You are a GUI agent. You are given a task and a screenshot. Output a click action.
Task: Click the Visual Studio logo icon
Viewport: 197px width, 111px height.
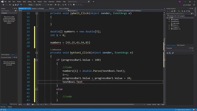coord(2,2)
